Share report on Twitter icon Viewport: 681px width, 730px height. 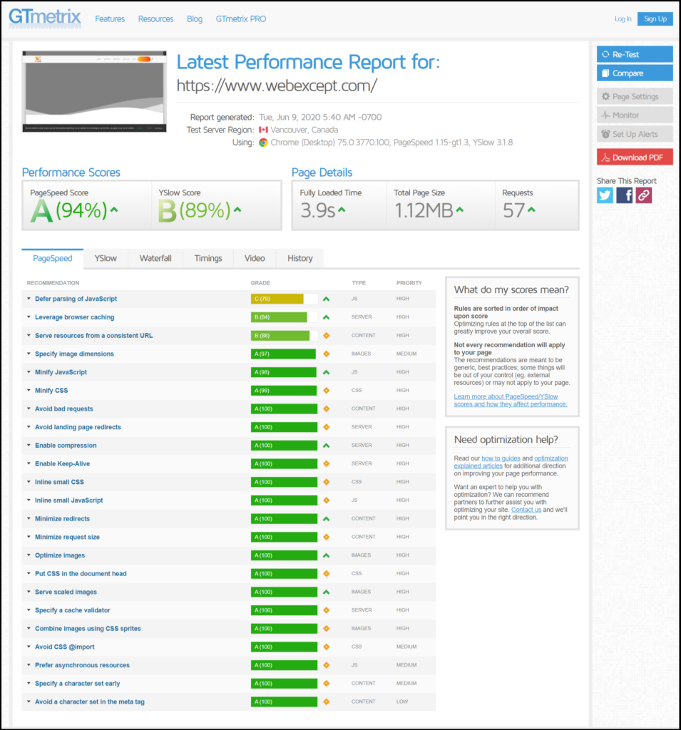[605, 195]
